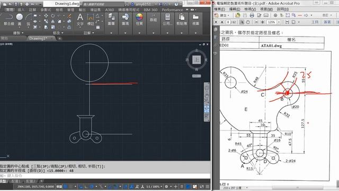339x191 pixels.
Task: Switch to the Drawing1 file tab
Action: [38, 39]
